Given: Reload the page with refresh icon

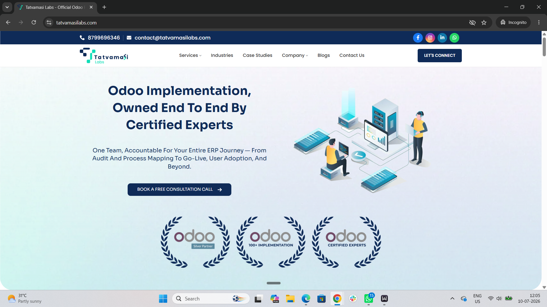Looking at the screenshot, I should (34, 22).
